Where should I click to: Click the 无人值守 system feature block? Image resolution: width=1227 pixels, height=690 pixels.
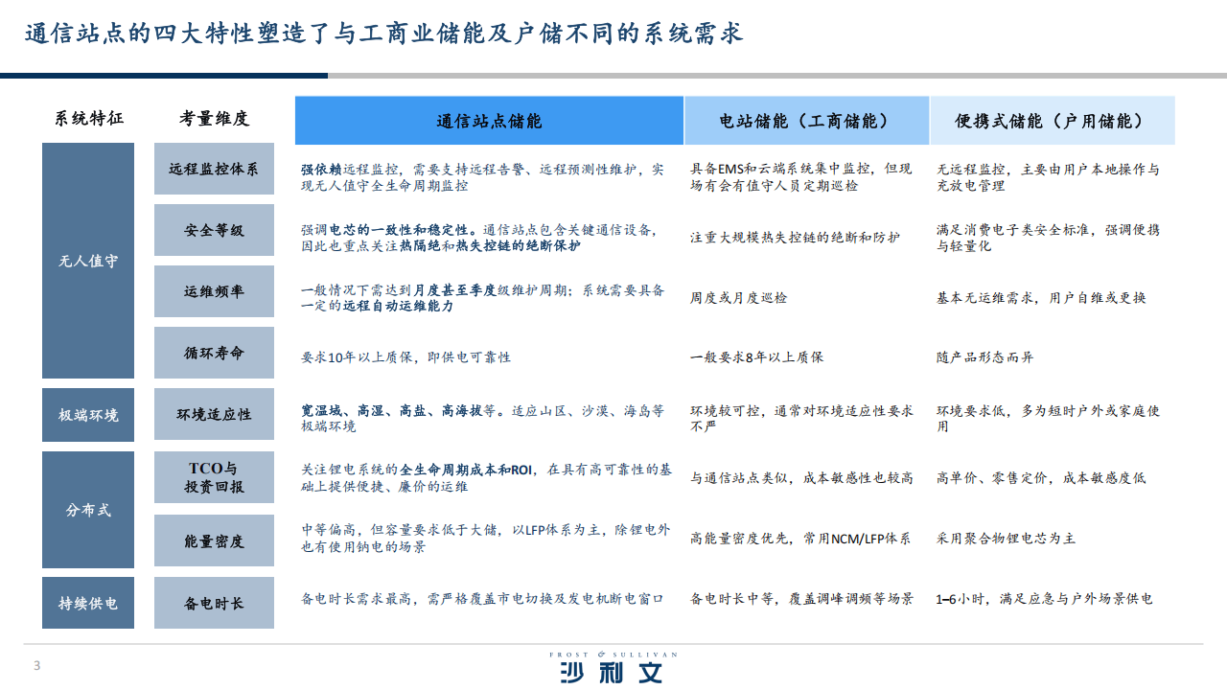[88, 261]
